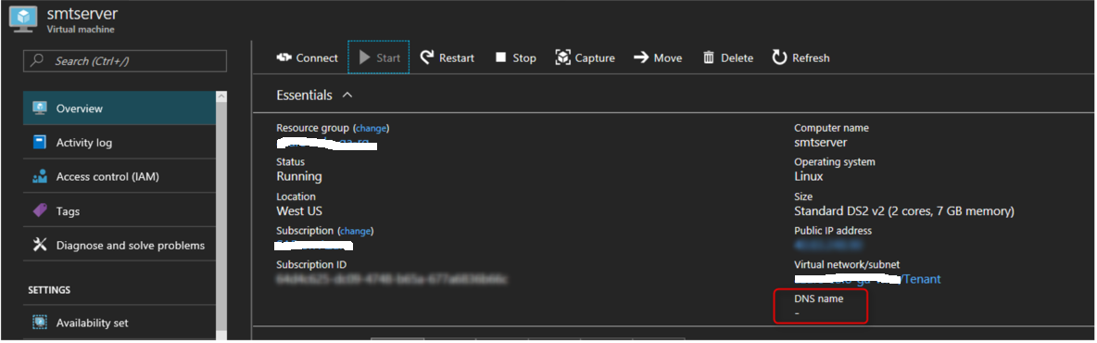Click the sidebar scrollbar up arrow
Screen dimensions: 1097x343
(x=221, y=96)
